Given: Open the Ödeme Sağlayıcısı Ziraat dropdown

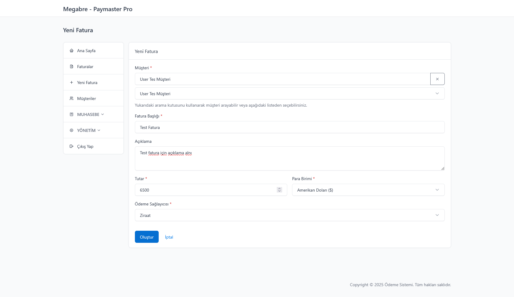Looking at the screenshot, I should [x=289, y=215].
